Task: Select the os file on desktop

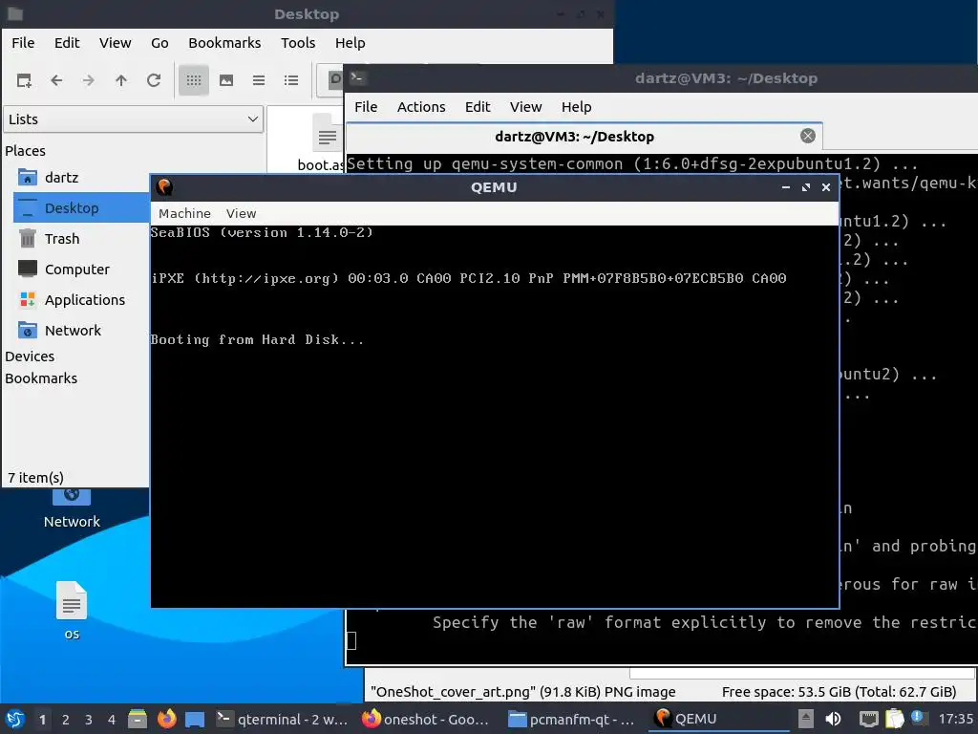Action: [x=72, y=611]
